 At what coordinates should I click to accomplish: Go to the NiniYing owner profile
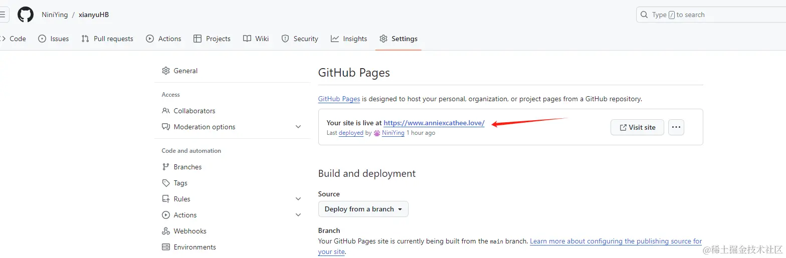55,15
